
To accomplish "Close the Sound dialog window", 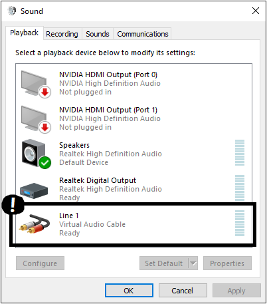I will (x=256, y=11).
